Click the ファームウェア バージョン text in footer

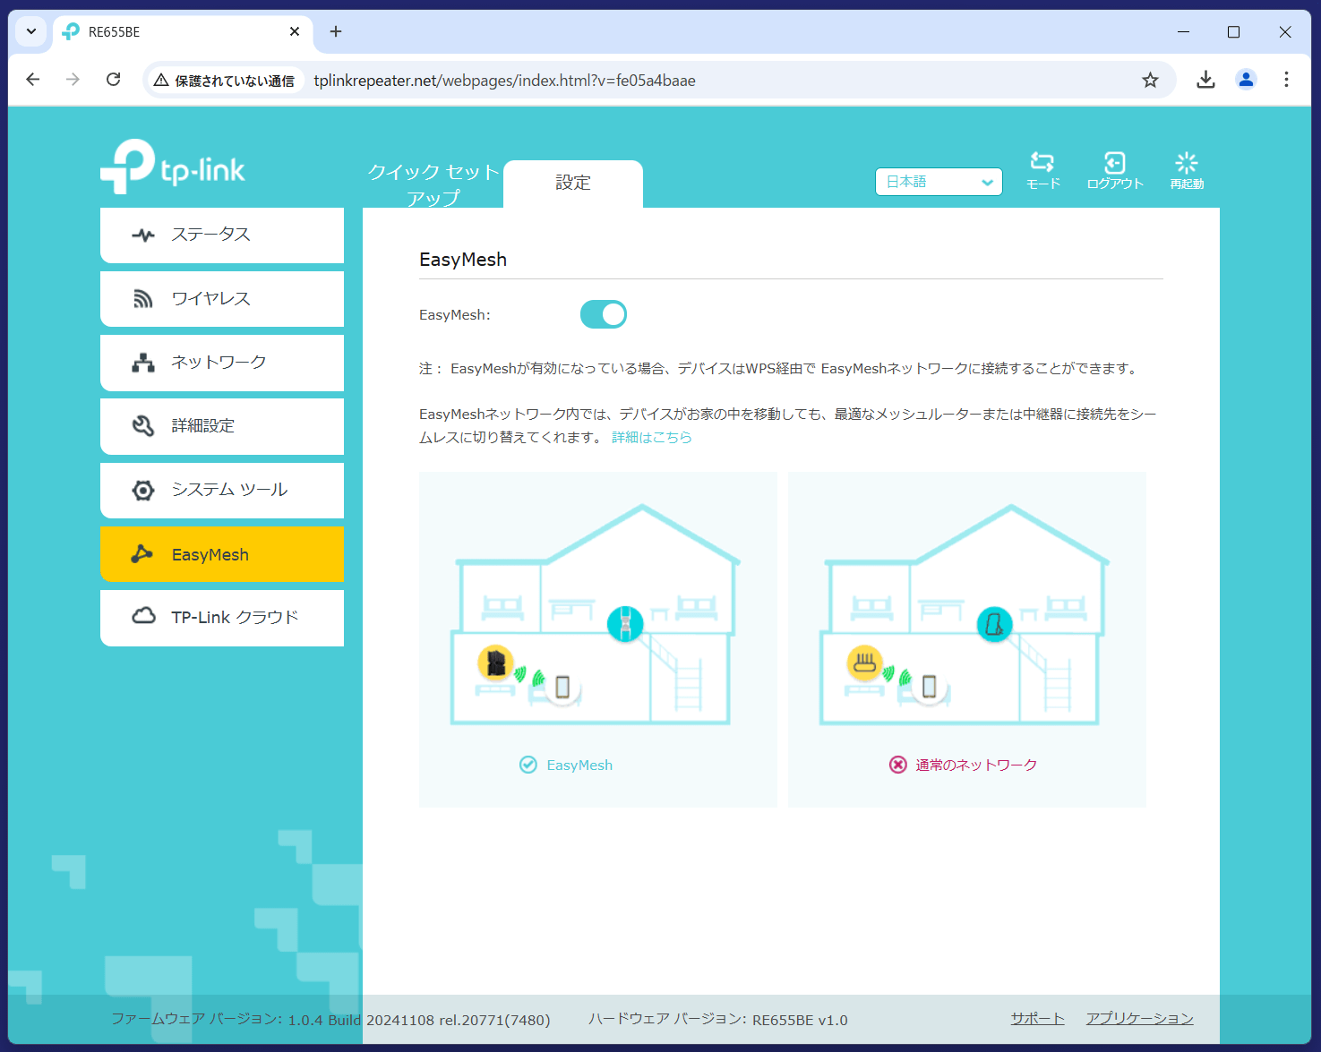pos(330,1019)
